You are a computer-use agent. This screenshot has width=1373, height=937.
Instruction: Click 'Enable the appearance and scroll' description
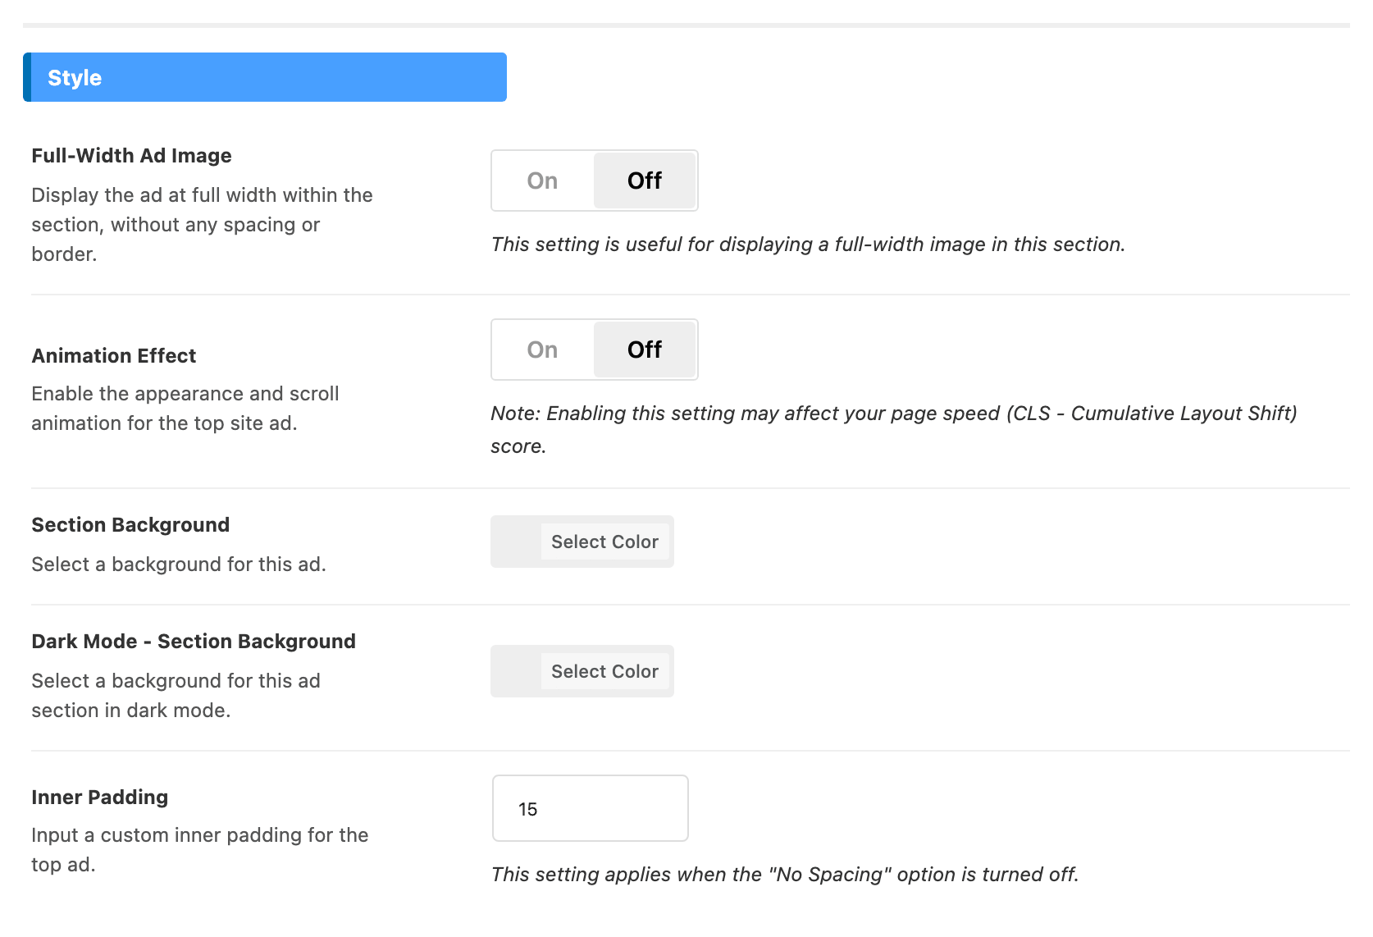point(185,409)
